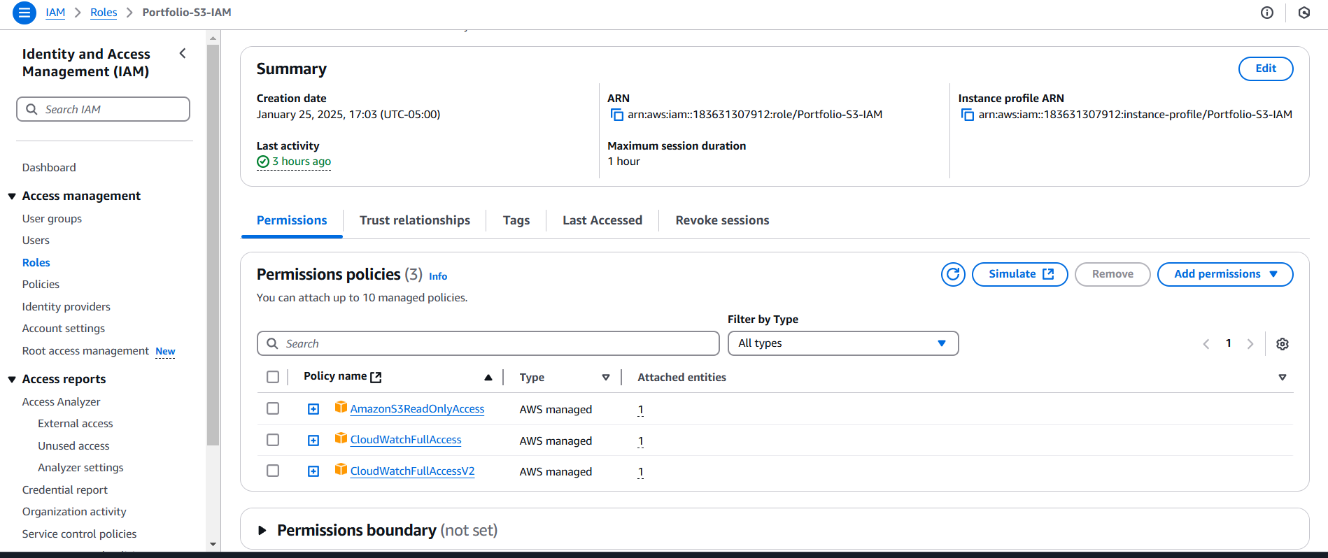The height and width of the screenshot is (558, 1328).
Task: Copy the role ARN
Action: click(x=616, y=115)
